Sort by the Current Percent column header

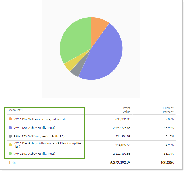coord(168,110)
